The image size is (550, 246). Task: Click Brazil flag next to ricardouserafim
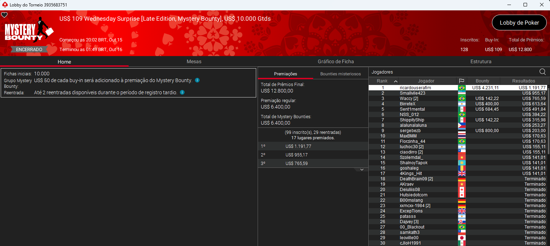(x=461, y=88)
